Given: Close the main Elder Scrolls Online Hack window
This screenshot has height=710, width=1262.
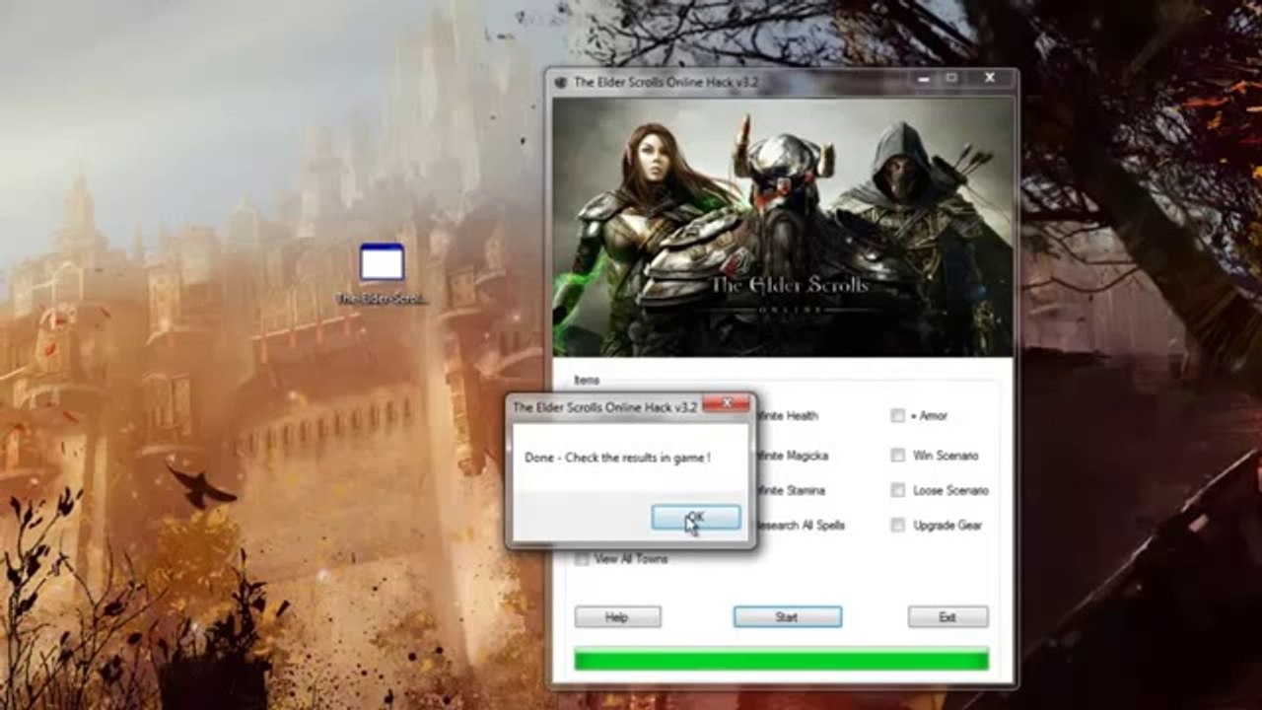Looking at the screenshot, I should point(990,78).
